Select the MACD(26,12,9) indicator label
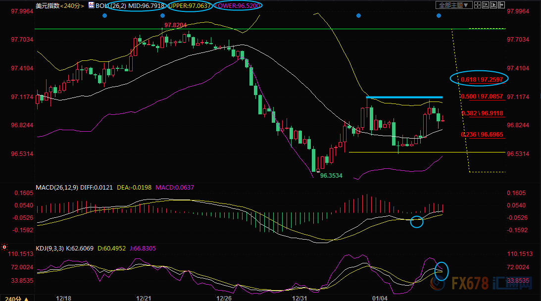541x301 pixels. (x=57, y=187)
